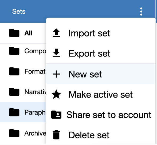Click the star icon for active set

(x=56, y=94)
